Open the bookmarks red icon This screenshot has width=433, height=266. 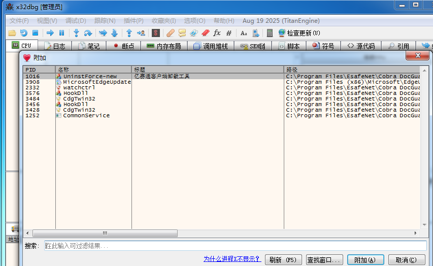206,33
